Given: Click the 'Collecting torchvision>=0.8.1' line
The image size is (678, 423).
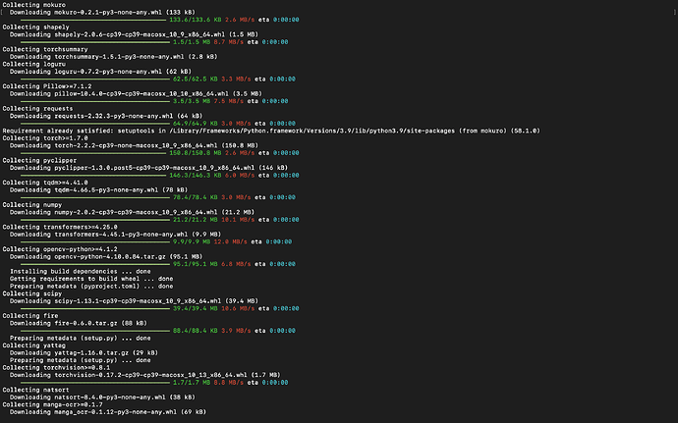Looking at the screenshot, I should tap(56, 368).
